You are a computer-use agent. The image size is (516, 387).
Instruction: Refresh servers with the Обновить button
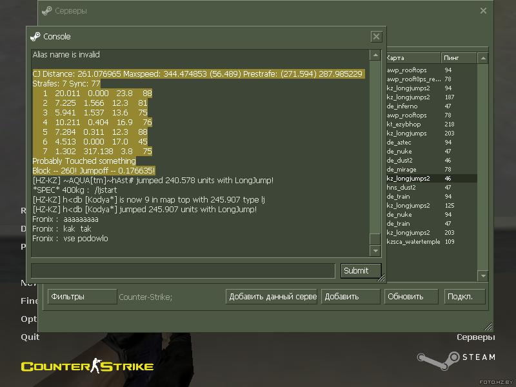pos(412,297)
